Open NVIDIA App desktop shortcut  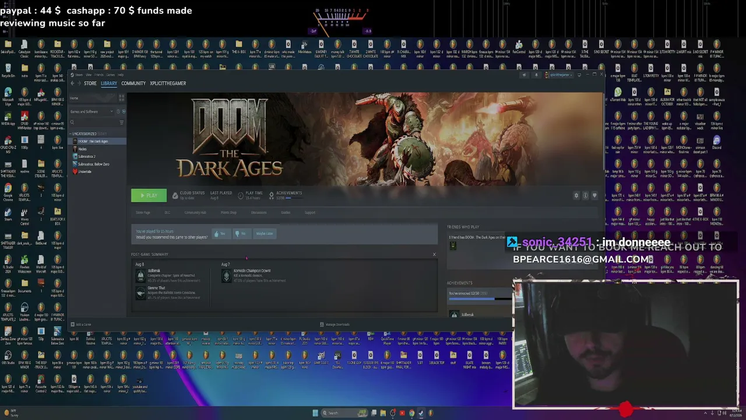point(8,118)
